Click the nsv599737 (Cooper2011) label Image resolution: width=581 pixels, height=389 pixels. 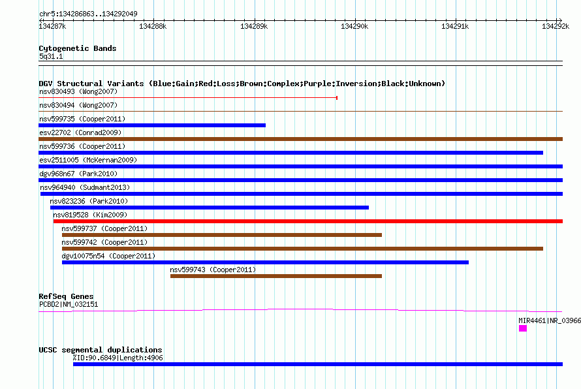[x=104, y=228]
